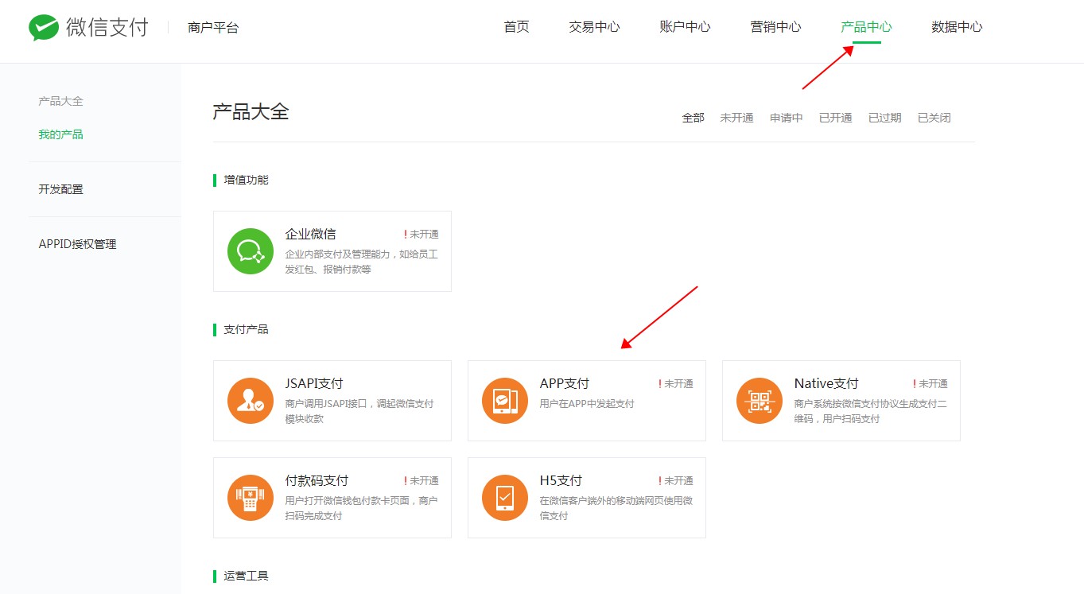Viewport: 1084px width, 594px height.
Task: Filter products by 已关闭
Action: pos(934,118)
